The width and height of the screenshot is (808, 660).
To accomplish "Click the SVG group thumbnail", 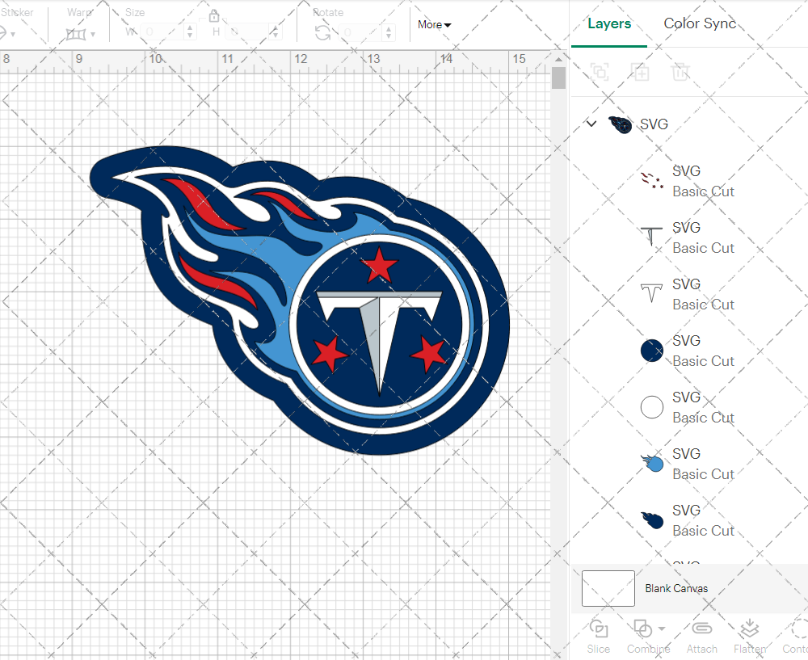I will coord(620,124).
